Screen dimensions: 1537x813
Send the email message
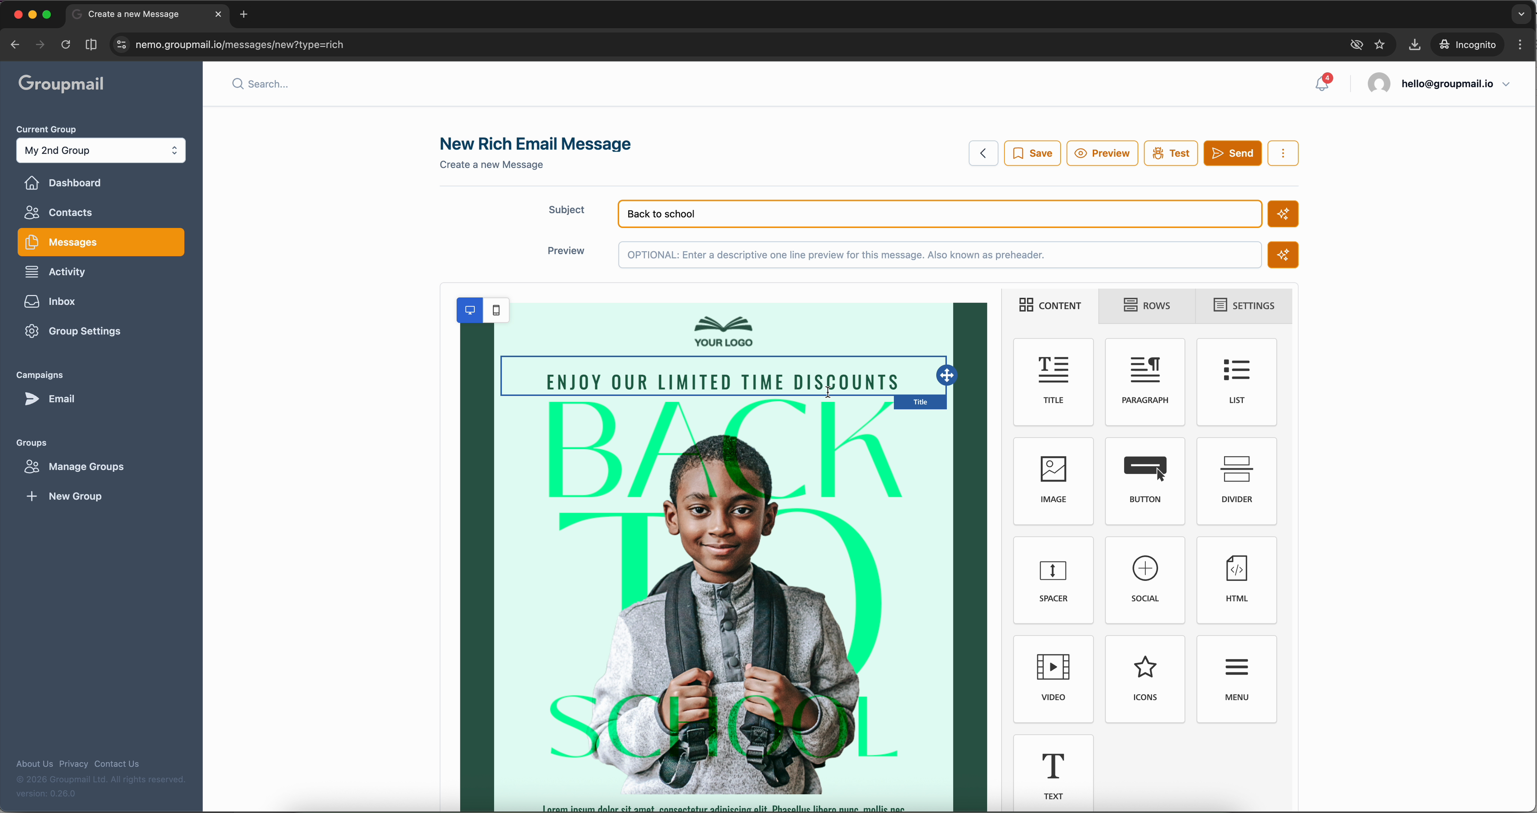coord(1232,153)
